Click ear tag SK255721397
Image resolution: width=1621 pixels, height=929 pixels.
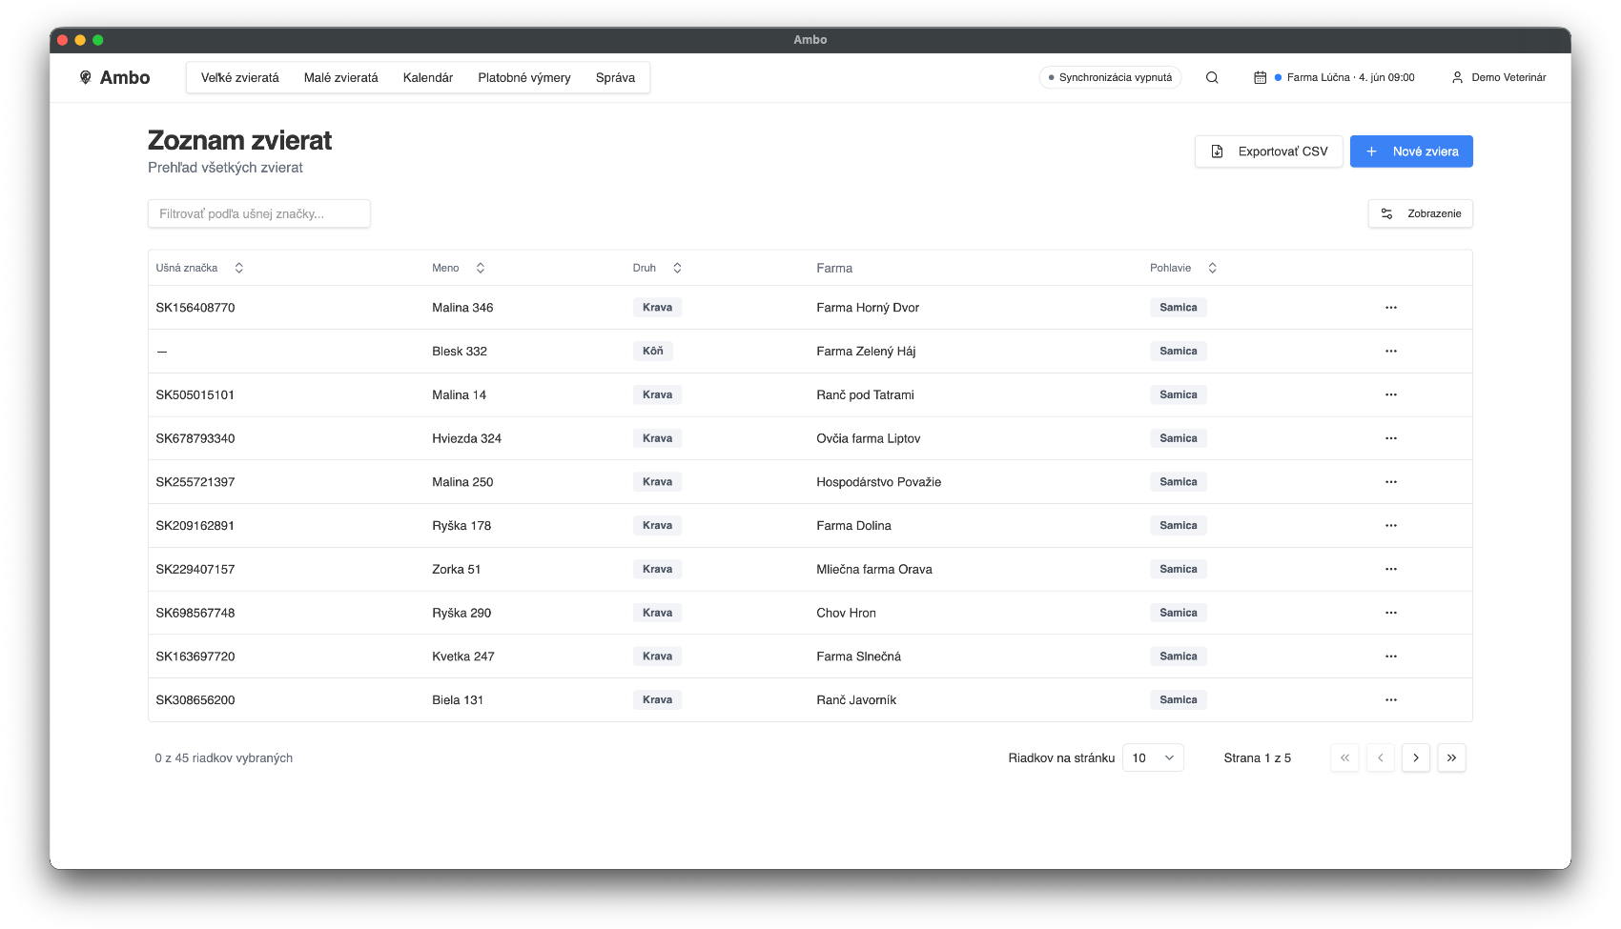coord(195,482)
